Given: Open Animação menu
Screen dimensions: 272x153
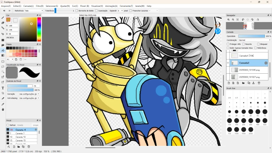Looking at the screenshot, I should 111,6.
